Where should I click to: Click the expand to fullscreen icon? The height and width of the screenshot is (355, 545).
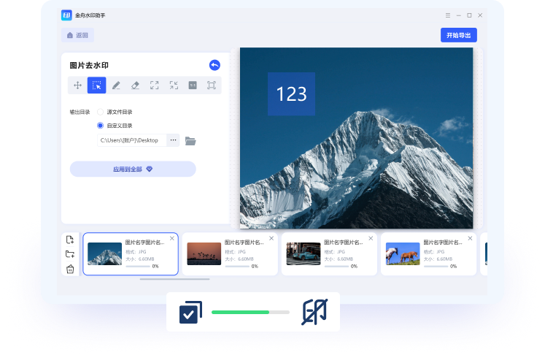tap(154, 85)
